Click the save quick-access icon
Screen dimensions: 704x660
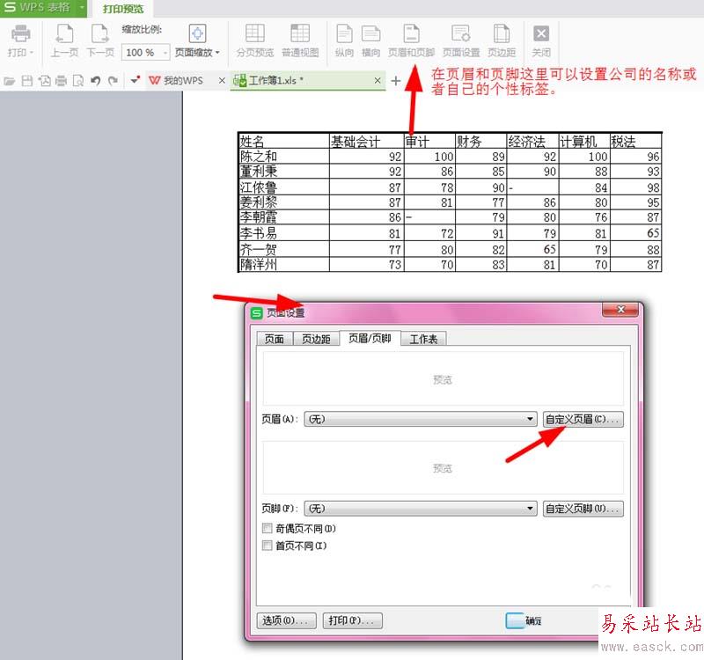pyautogui.click(x=27, y=81)
